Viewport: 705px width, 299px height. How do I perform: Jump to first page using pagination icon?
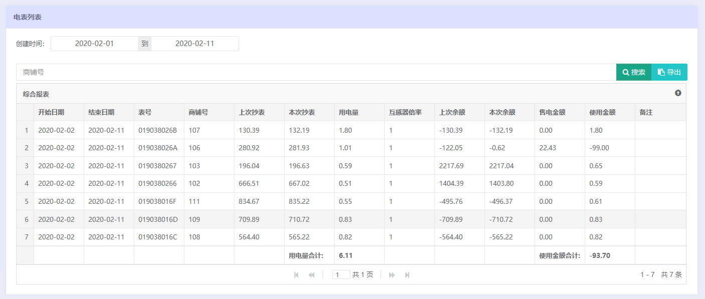296,274
